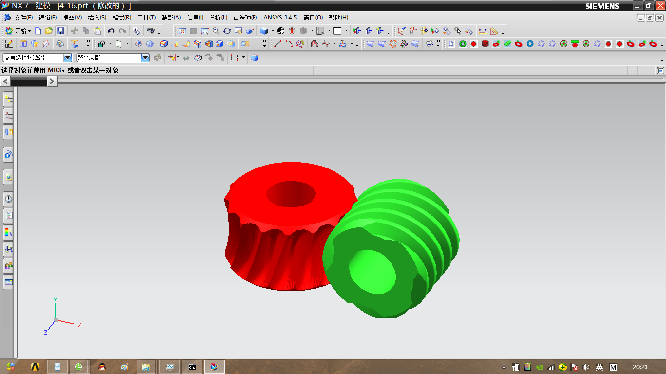Screen dimensions: 666x374
Task: Expand the selection filter dropdown
Action: (68, 57)
